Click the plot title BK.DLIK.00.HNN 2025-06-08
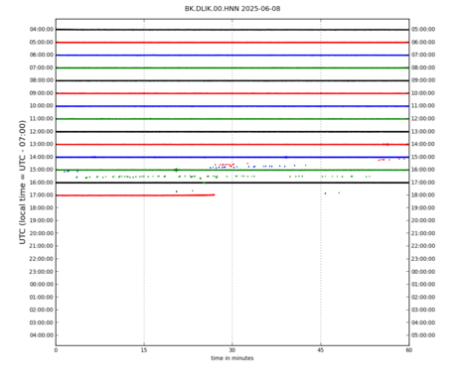This screenshot has height=384, width=465. coord(232,9)
